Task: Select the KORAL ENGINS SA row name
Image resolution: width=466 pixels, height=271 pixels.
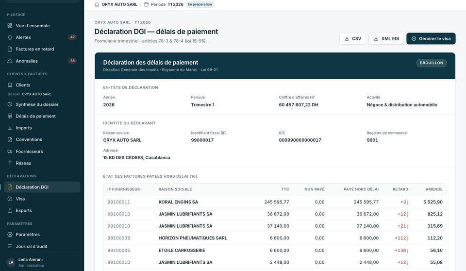Action: pyautogui.click(x=178, y=202)
